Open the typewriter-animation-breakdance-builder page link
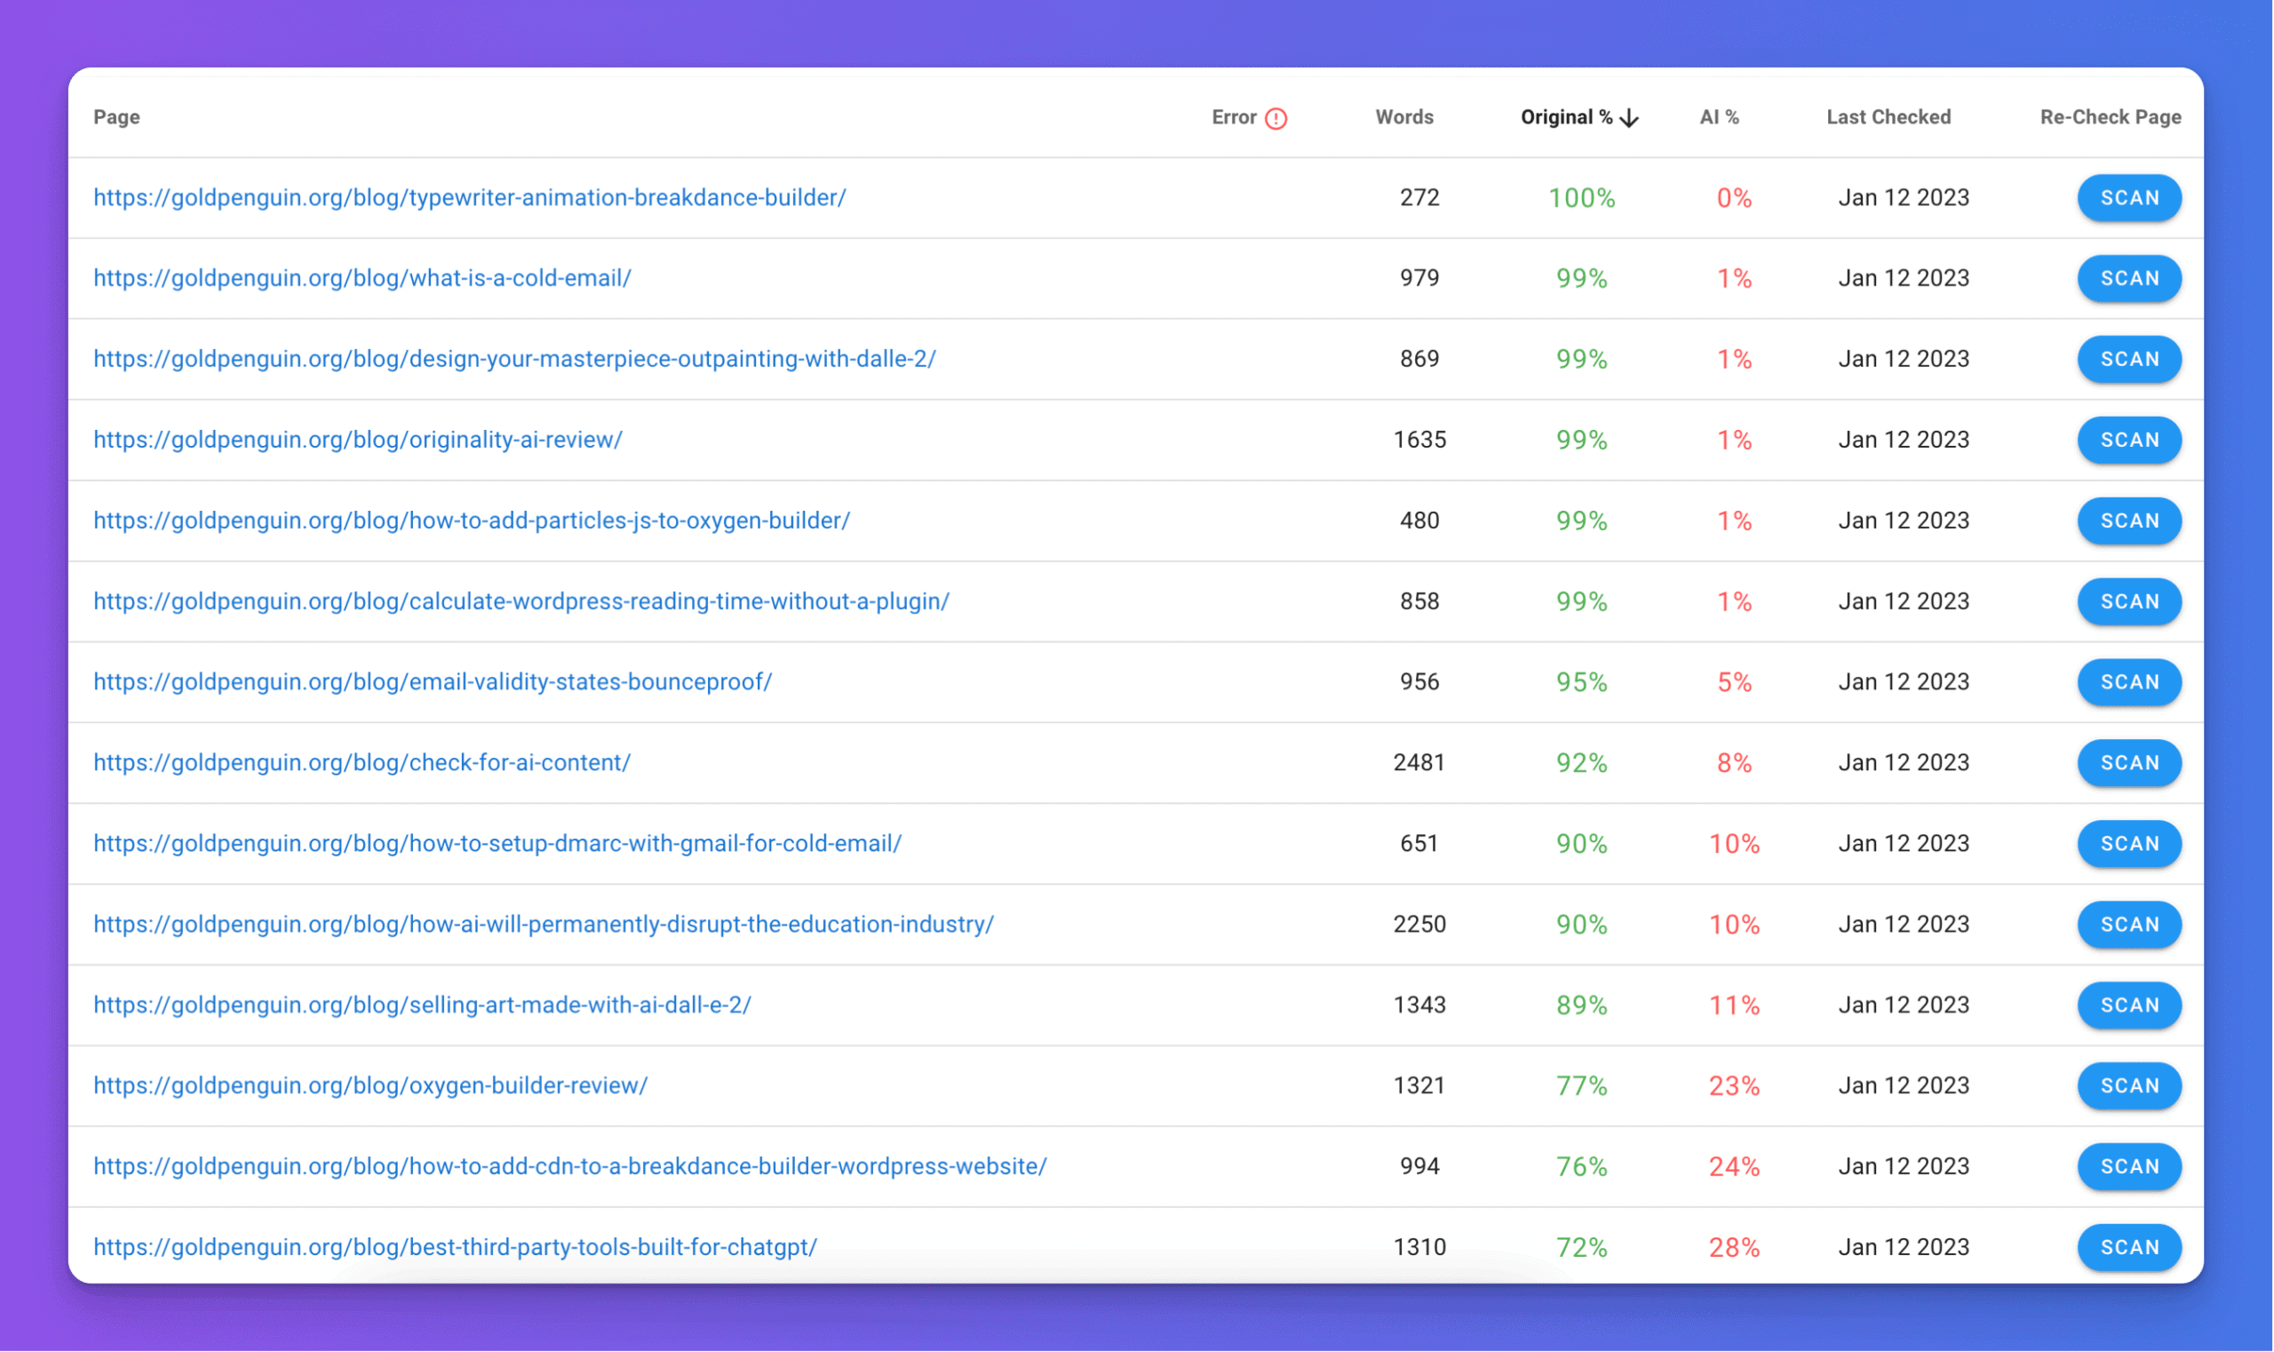The width and height of the screenshot is (2274, 1352). 469,198
